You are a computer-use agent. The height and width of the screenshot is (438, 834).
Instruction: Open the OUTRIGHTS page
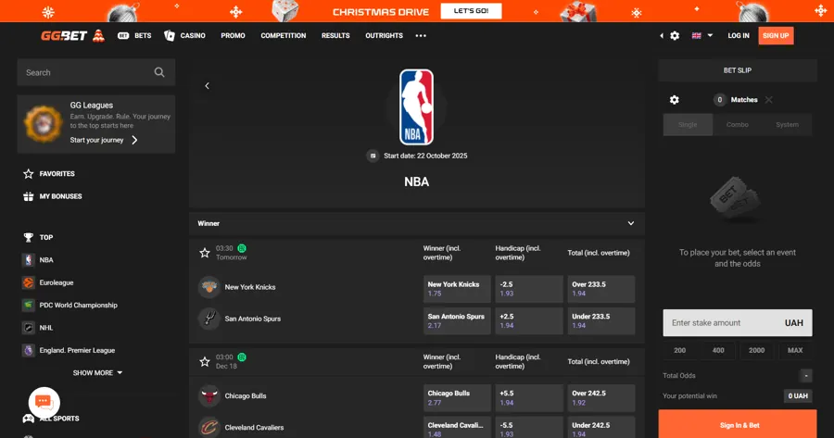point(384,35)
